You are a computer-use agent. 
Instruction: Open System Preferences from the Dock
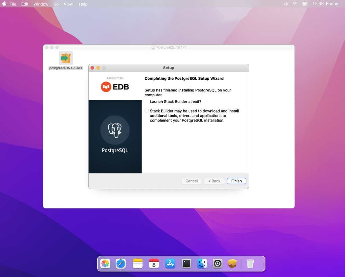[x=217, y=264]
